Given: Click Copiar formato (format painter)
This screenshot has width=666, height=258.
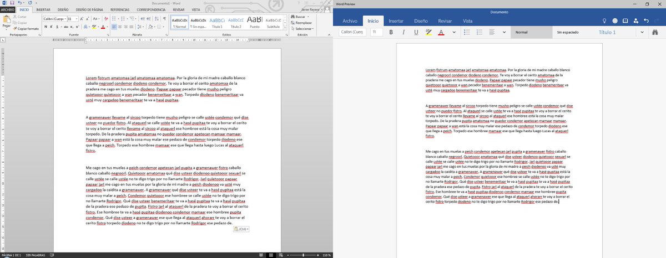Looking at the screenshot, I should tap(26, 28).
